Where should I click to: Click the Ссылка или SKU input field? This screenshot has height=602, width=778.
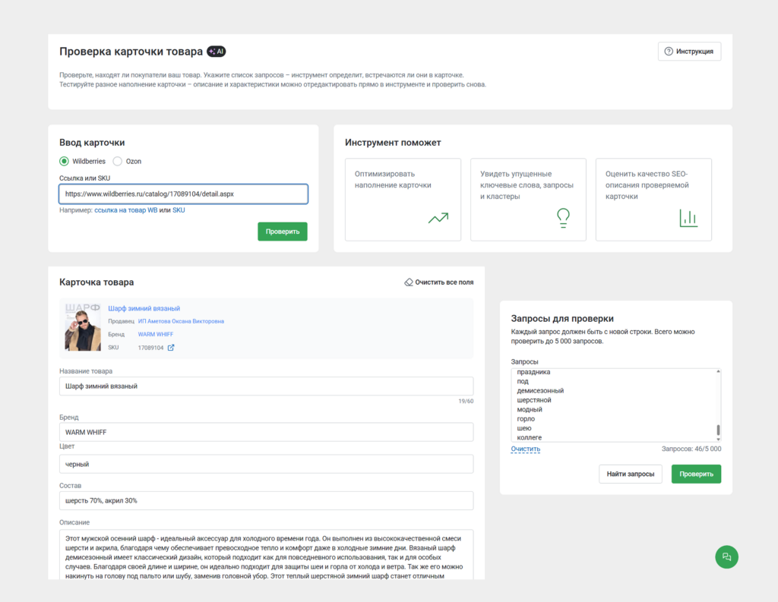183,194
